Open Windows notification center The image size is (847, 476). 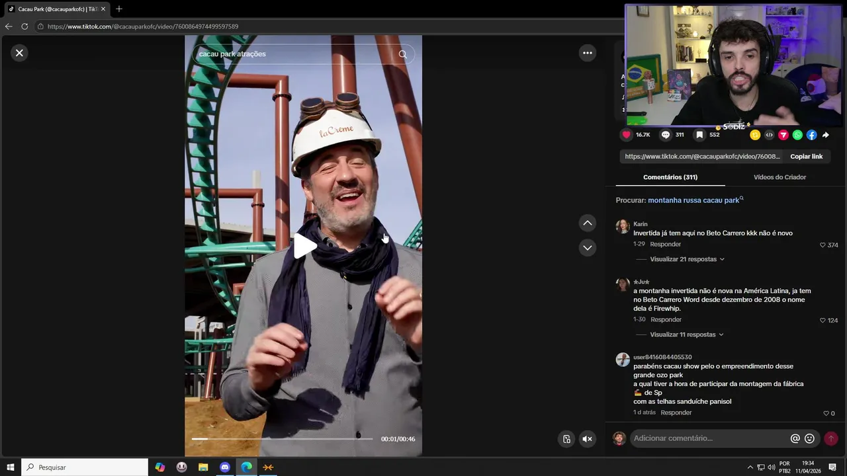click(x=832, y=467)
